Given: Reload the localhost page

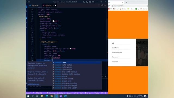Looking at the screenshot, I should [109, 6].
